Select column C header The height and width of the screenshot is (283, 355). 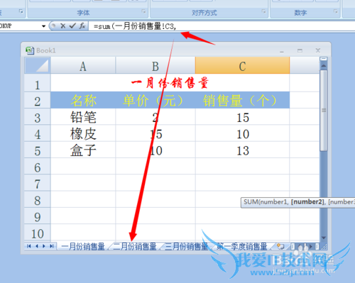click(242, 65)
